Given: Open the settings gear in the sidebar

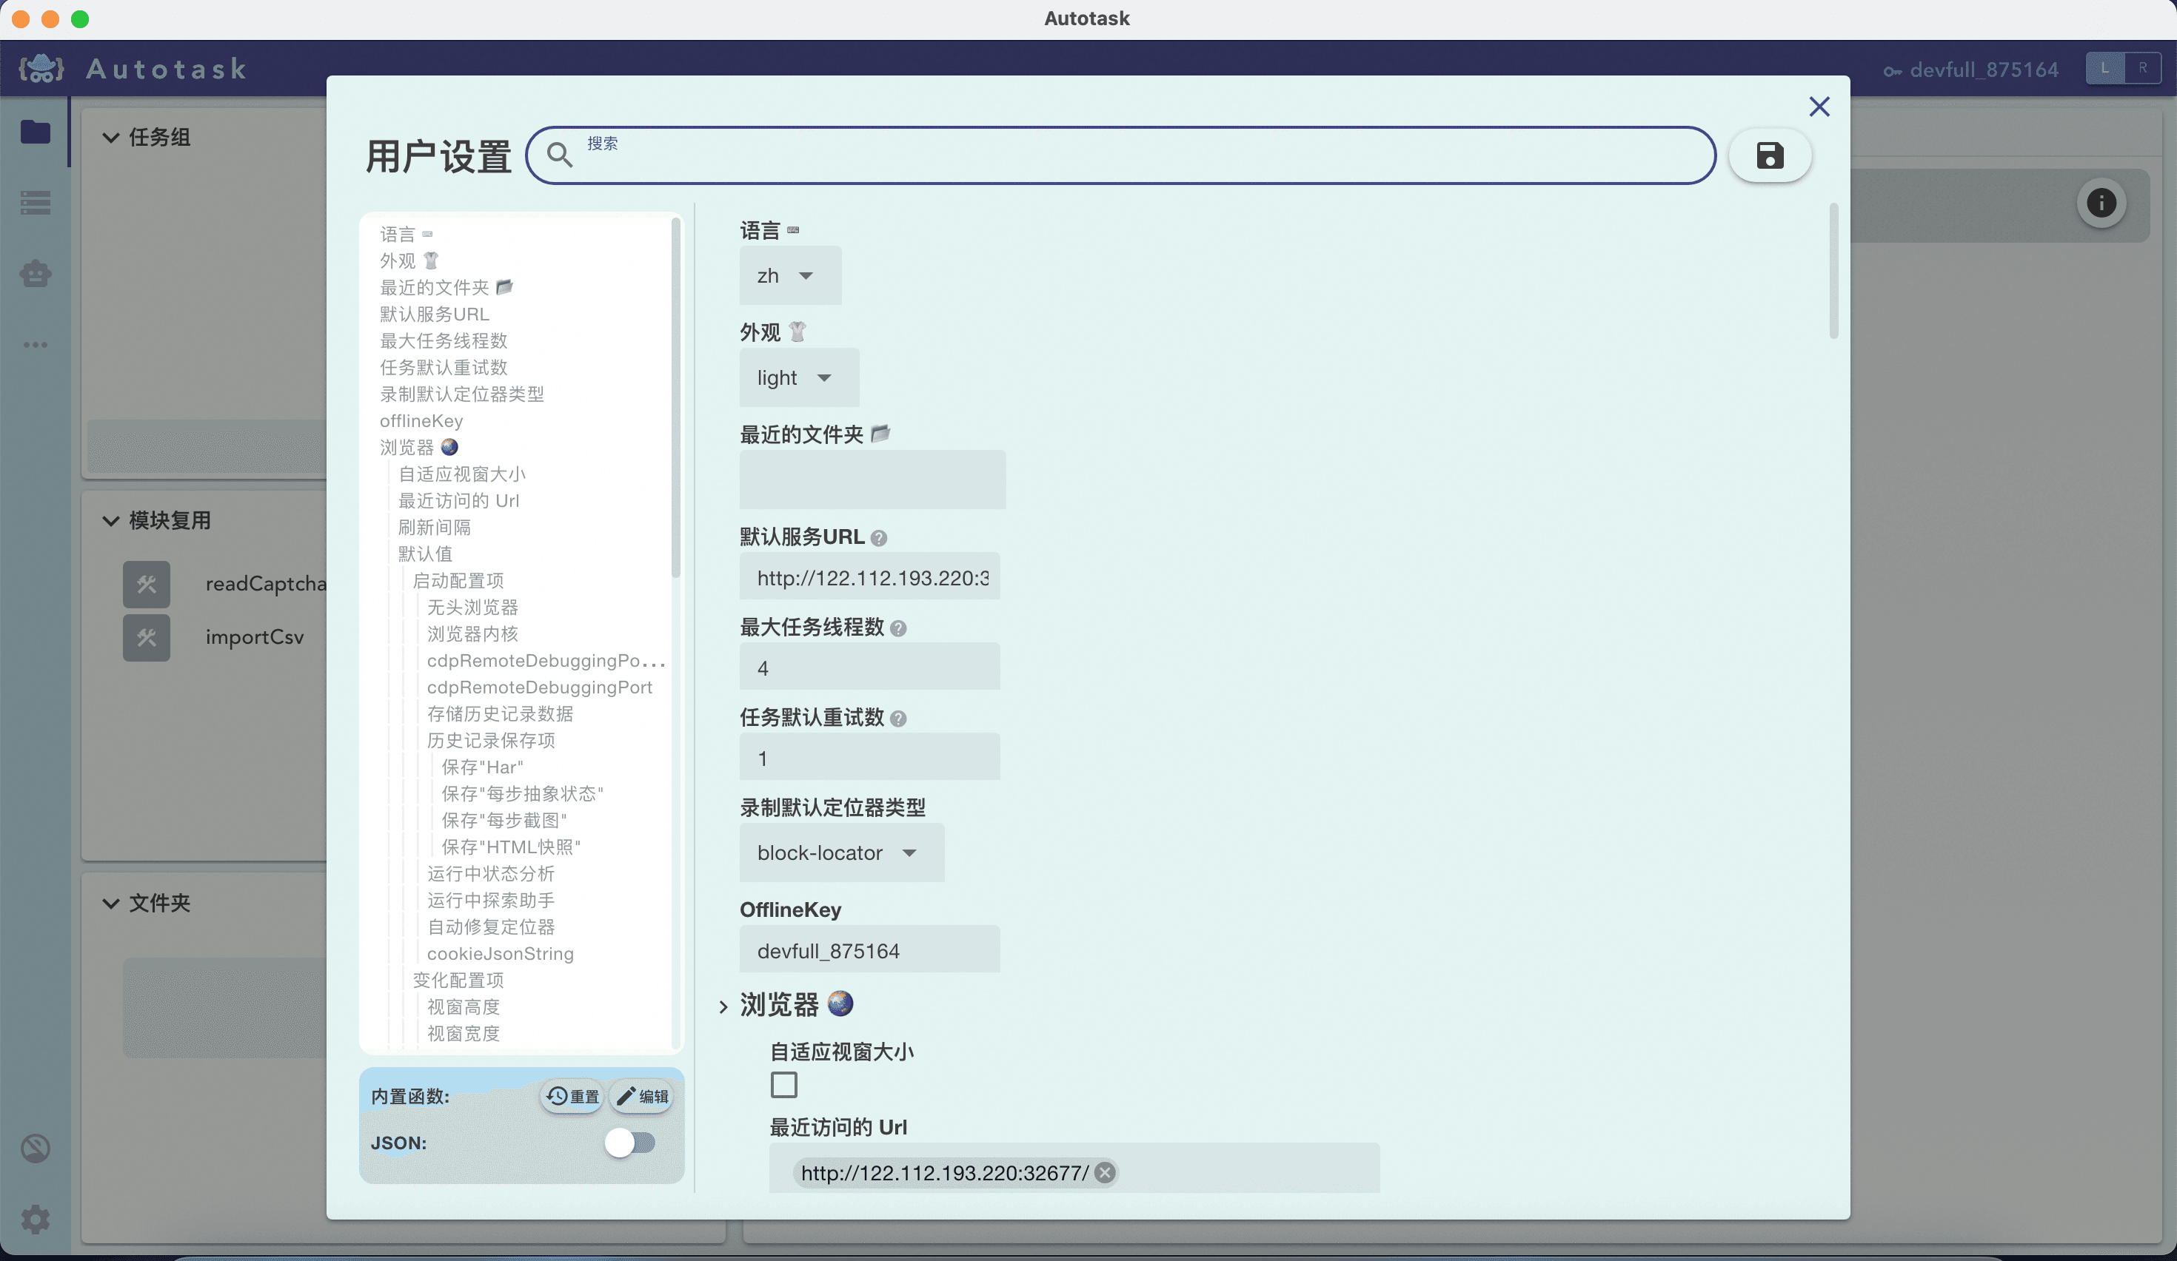Looking at the screenshot, I should pyautogui.click(x=36, y=1219).
